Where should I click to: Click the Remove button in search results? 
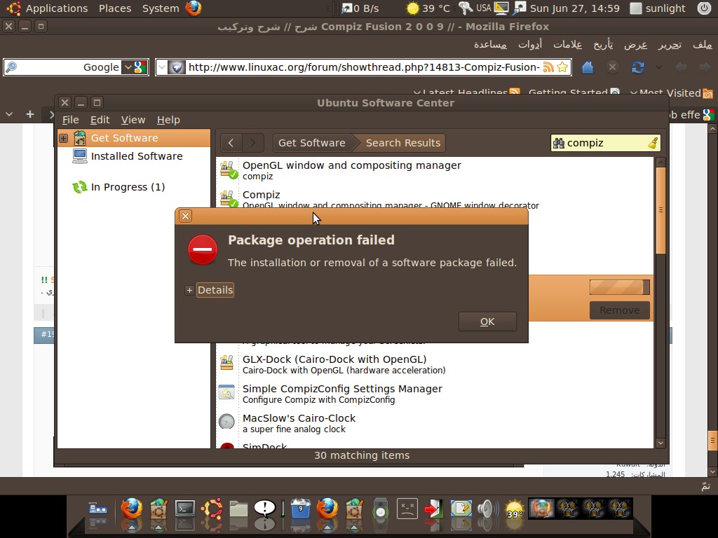(620, 310)
